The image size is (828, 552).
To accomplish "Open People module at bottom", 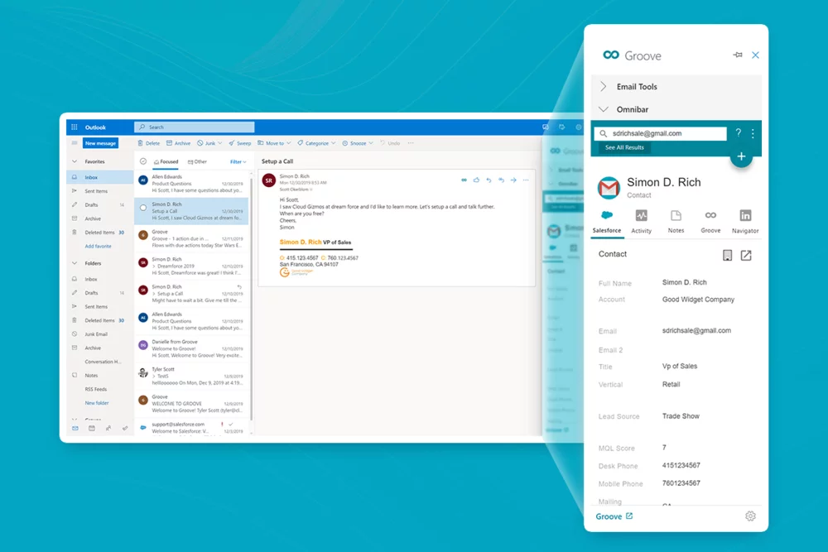I will (108, 428).
